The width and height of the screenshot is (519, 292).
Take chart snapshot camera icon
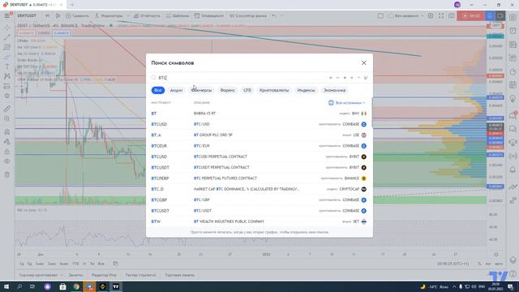pos(451,15)
